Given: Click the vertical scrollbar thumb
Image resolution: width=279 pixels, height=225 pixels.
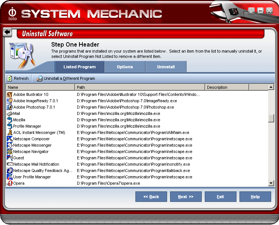Looking at the screenshot, I should (x=271, y=118).
